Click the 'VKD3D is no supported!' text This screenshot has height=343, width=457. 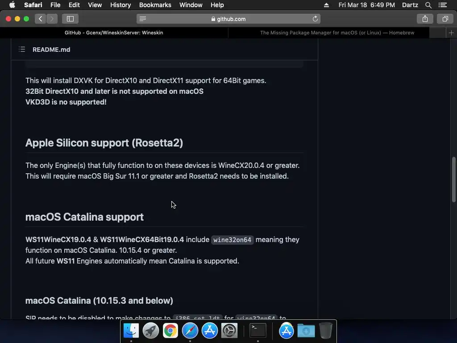(66, 102)
